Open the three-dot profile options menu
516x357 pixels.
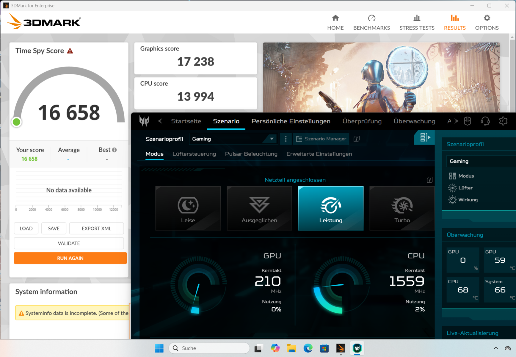[286, 139]
